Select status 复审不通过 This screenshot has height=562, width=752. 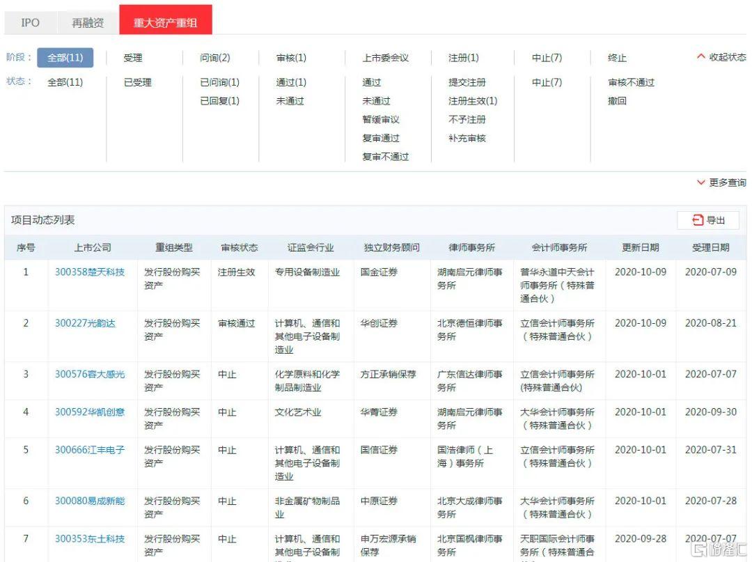(386, 157)
